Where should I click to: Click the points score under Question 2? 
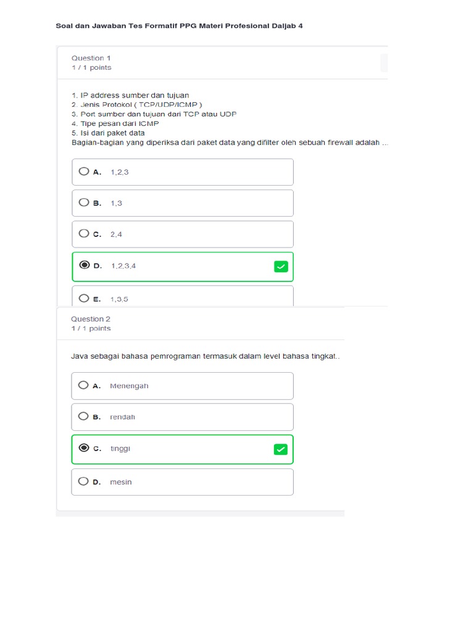coord(91,329)
